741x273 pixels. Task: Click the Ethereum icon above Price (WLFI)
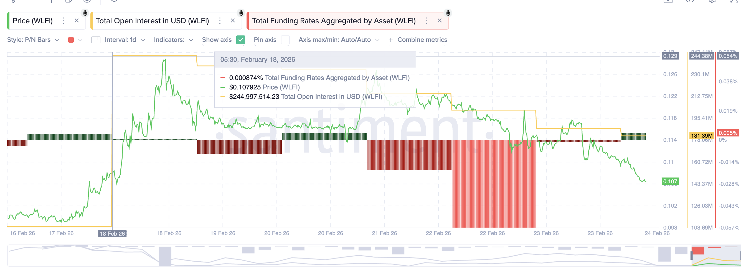(x=85, y=13)
